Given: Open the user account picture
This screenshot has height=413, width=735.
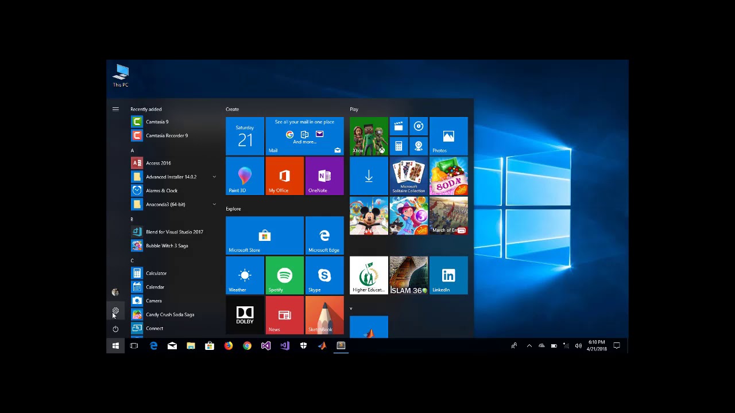Looking at the screenshot, I should click(115, 293).
